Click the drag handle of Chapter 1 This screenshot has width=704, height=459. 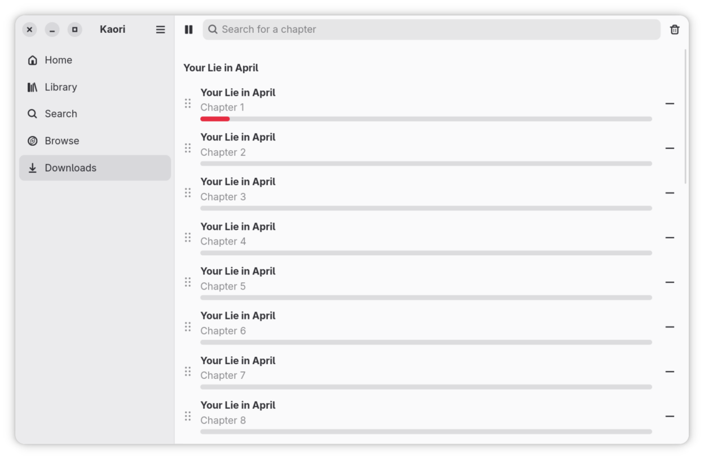(188, 103)
